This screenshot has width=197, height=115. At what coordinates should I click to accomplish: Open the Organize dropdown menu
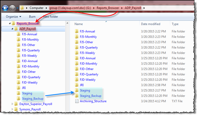14,17
